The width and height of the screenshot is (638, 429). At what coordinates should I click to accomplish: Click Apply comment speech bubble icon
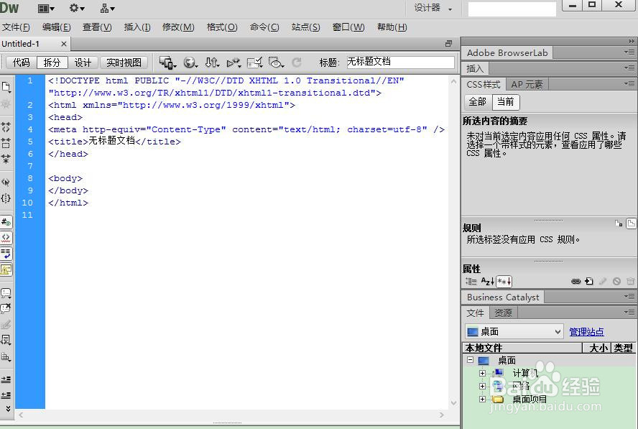pyautogui.click(x=6, y=292)
